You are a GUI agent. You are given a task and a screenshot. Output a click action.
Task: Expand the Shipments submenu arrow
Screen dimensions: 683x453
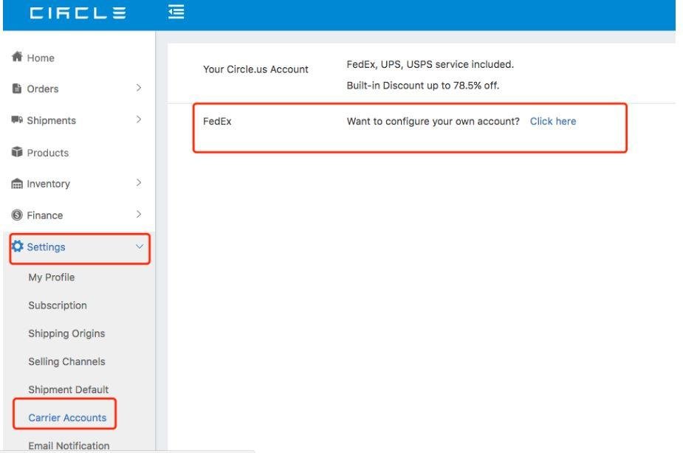tap(138, 120)
